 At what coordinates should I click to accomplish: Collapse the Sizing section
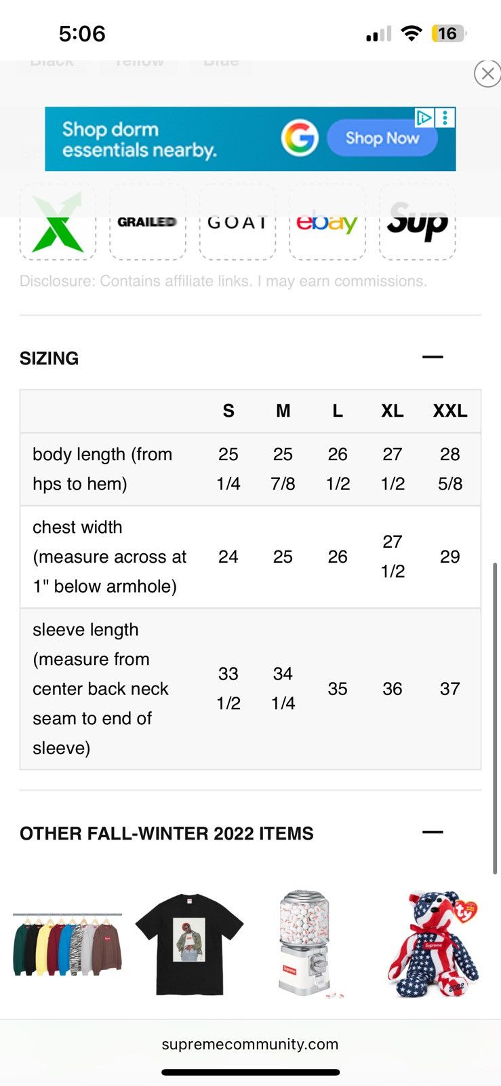click(x=433, y=357)
